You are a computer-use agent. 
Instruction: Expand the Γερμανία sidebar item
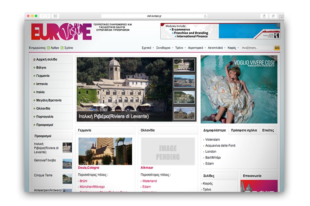pos(43,76)
